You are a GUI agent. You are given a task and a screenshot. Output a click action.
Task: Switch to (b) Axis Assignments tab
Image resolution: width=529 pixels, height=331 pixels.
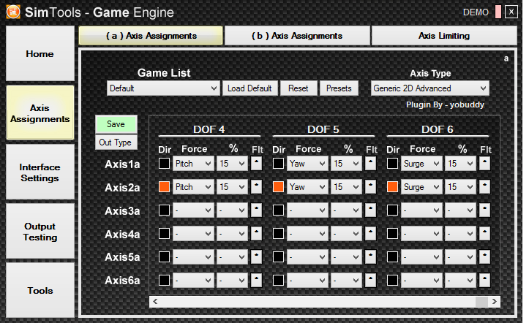(x=297, y=36)
